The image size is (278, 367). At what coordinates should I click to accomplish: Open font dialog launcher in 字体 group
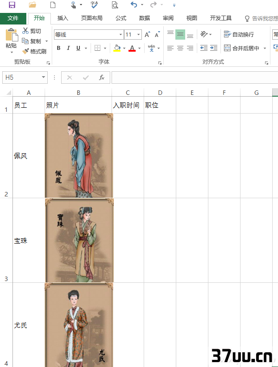(x=160, y=63)
